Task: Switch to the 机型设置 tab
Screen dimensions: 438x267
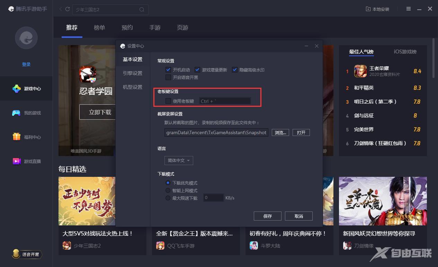Action: point(133,87)
